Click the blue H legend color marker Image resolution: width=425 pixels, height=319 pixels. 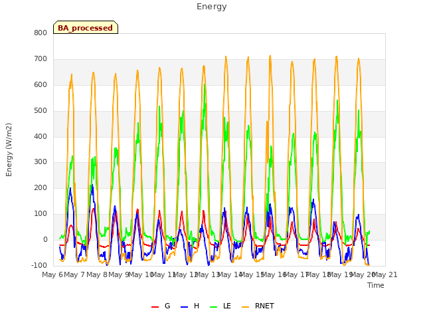185,307
